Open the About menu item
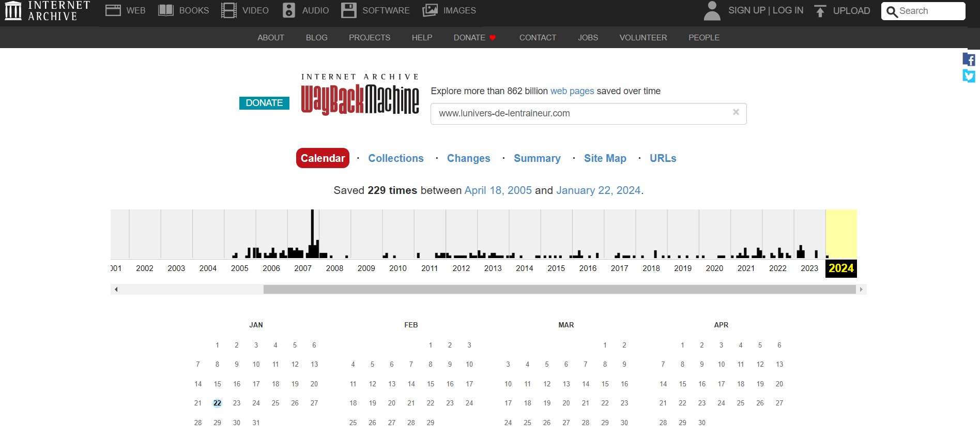This screenshot has width=980, height=436. pos(271,38)
